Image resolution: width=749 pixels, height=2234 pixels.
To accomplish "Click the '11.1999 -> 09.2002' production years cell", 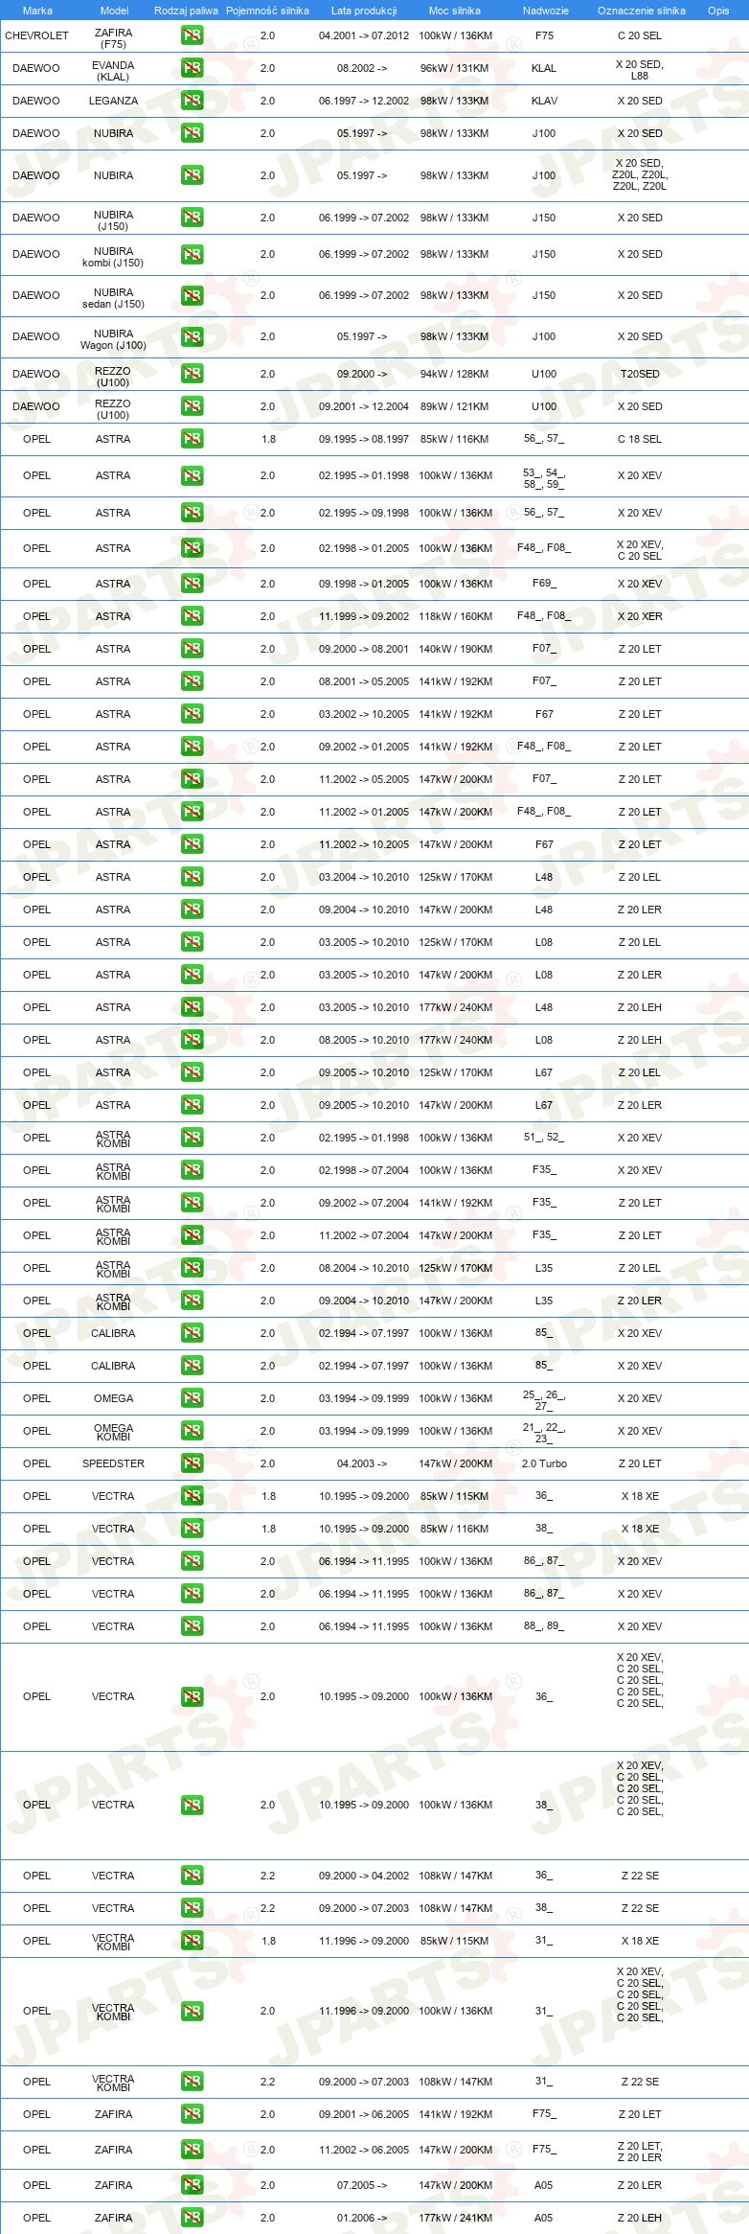I will click(x=364, y=616).
